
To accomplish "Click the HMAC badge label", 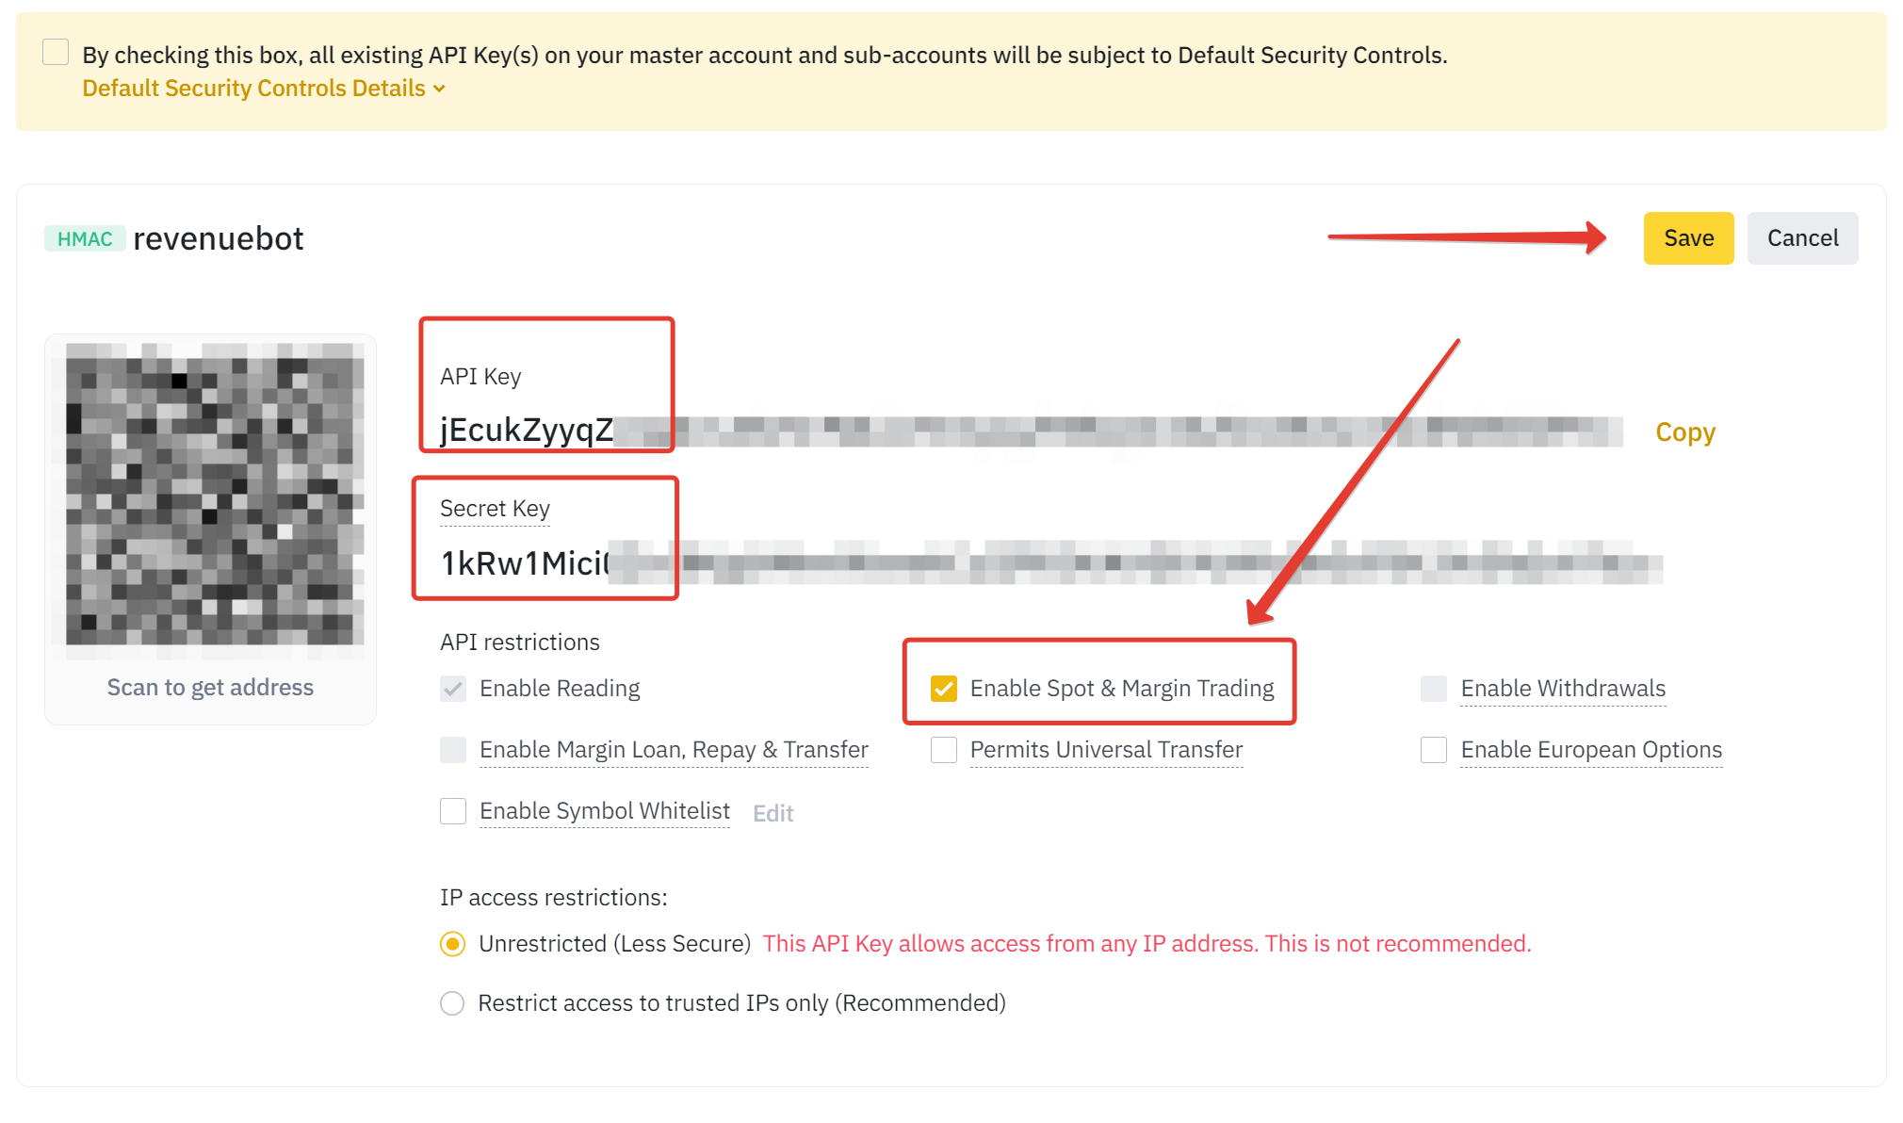I will click(85, 239).
